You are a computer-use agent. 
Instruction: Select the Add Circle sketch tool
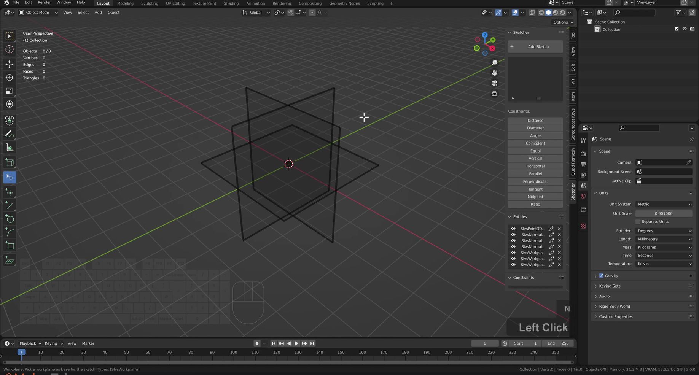pos(10,219)
